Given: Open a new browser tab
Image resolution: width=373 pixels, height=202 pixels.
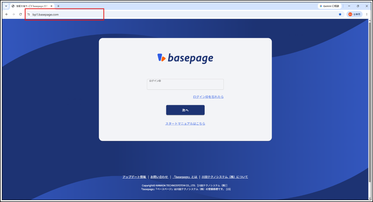Looking at the screenshot, I should pyautogui.click(x=58, y=6).
